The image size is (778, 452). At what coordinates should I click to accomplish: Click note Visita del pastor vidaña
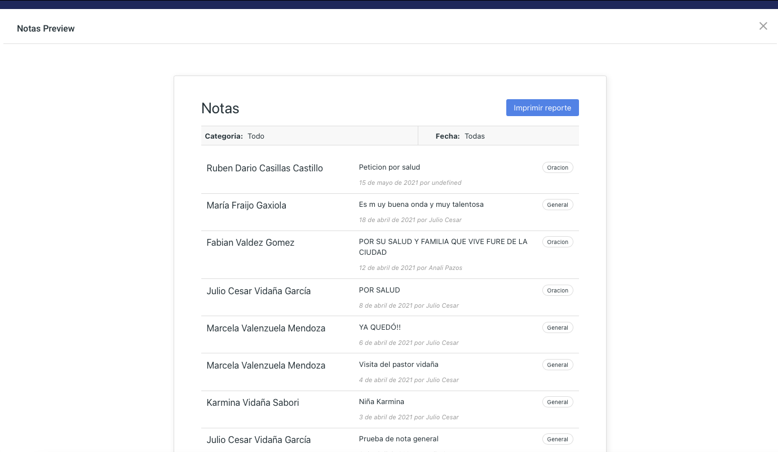[x=399, y=364]
